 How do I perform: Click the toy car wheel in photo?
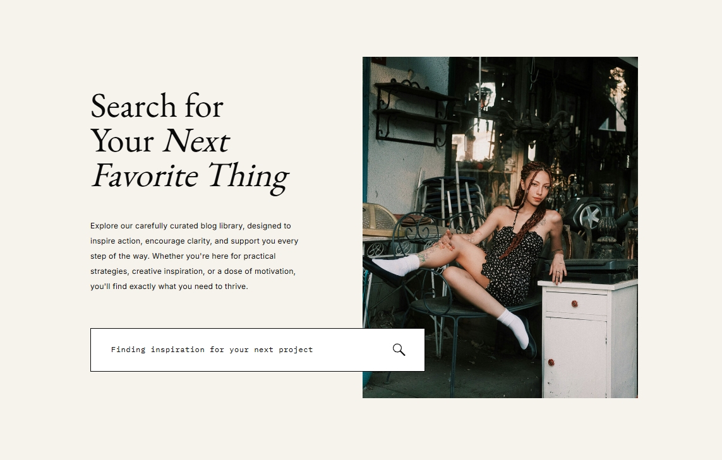point(591,215)
